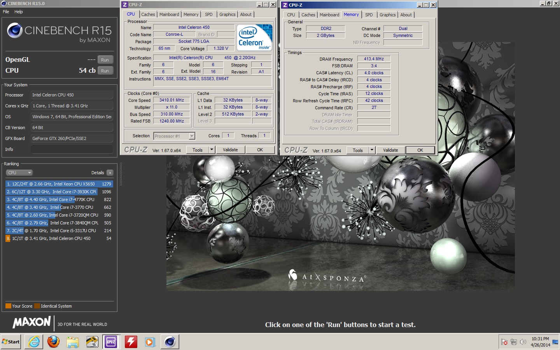
Task: Open About tab in left CPU-Z window
Action: point(246,14)
